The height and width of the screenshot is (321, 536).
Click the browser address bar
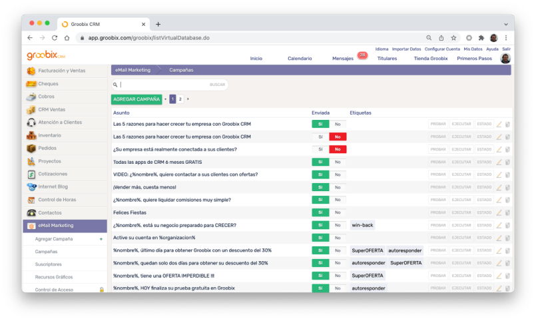pos(250,38)
